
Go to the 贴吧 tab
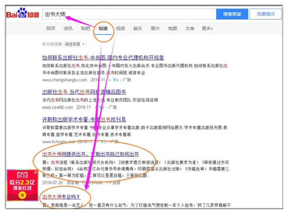pos(85,28)
